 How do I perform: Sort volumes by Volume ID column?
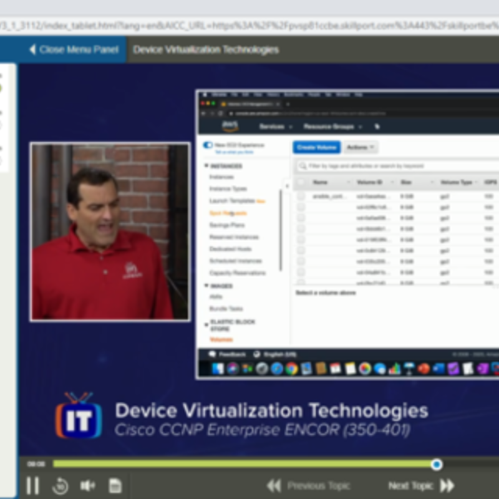pos(392,182)
